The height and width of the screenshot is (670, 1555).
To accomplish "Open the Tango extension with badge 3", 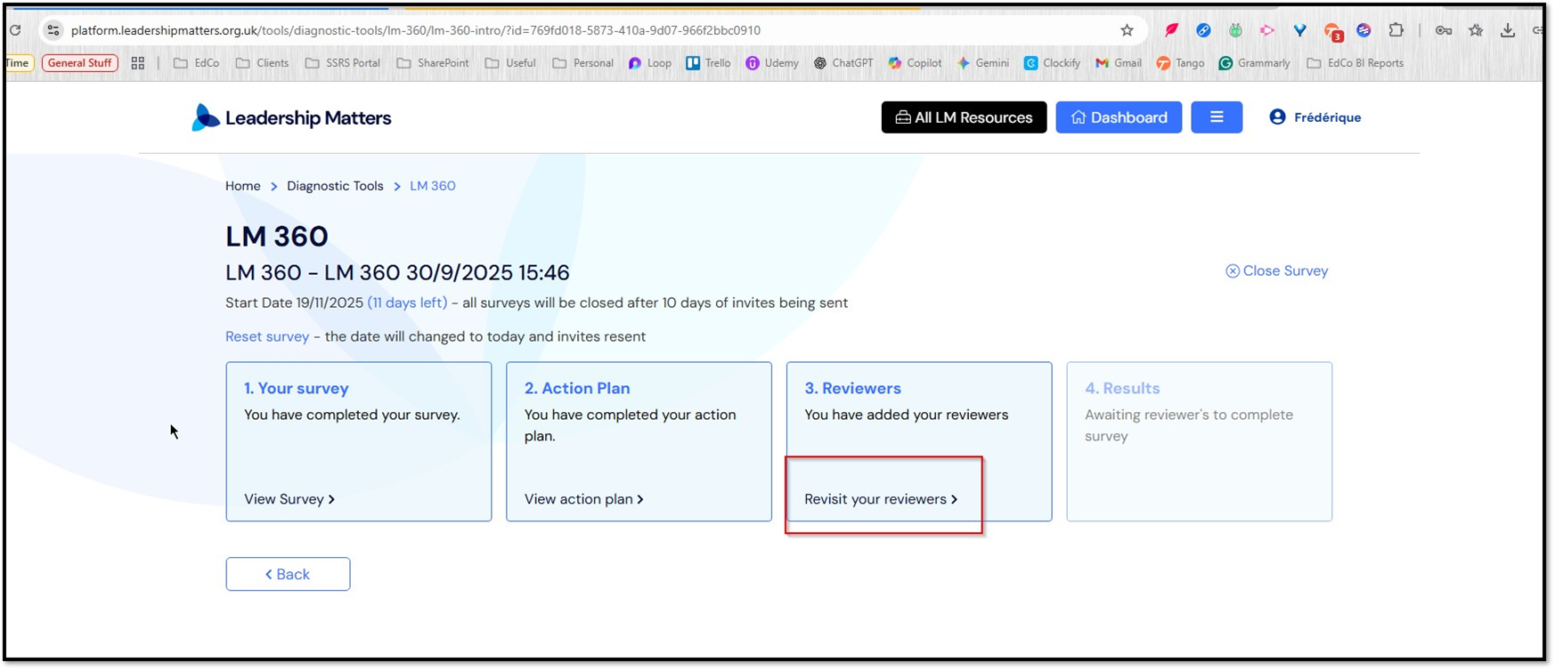I will click(1333, 32).
